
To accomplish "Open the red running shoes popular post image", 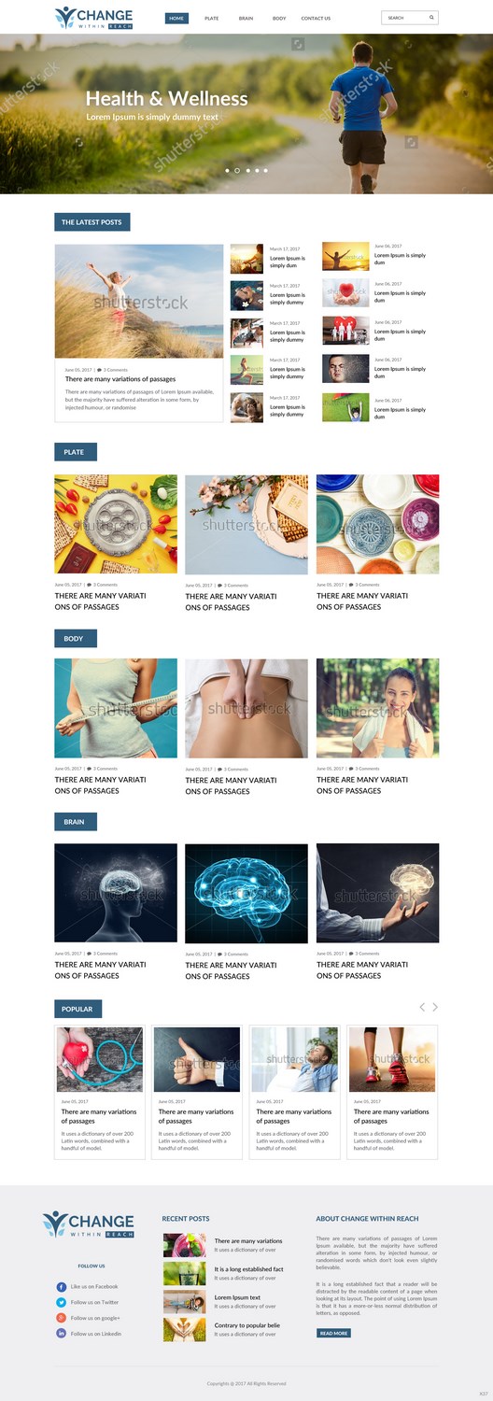I will pos(392,1059).
